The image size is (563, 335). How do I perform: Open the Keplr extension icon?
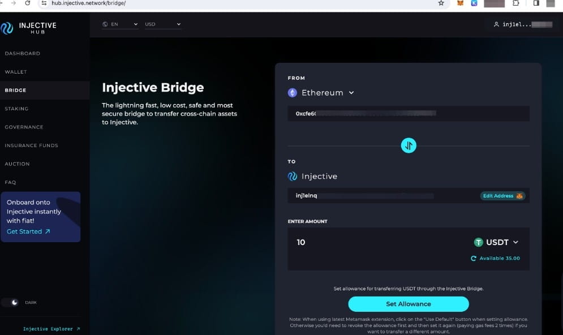474,3
